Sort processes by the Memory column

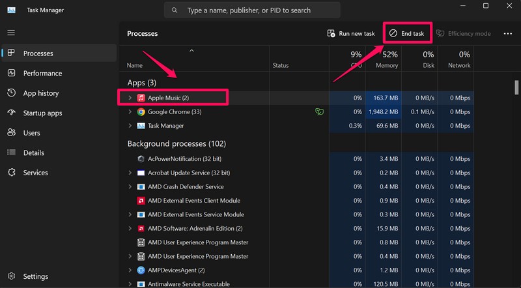click(386, 59)
